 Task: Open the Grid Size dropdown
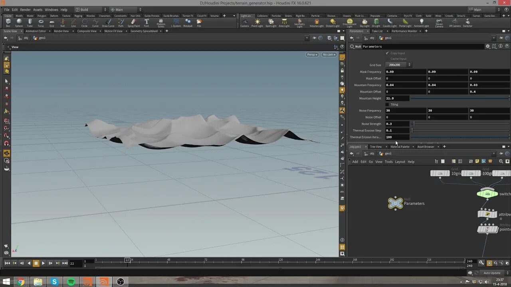pos(398,65)
